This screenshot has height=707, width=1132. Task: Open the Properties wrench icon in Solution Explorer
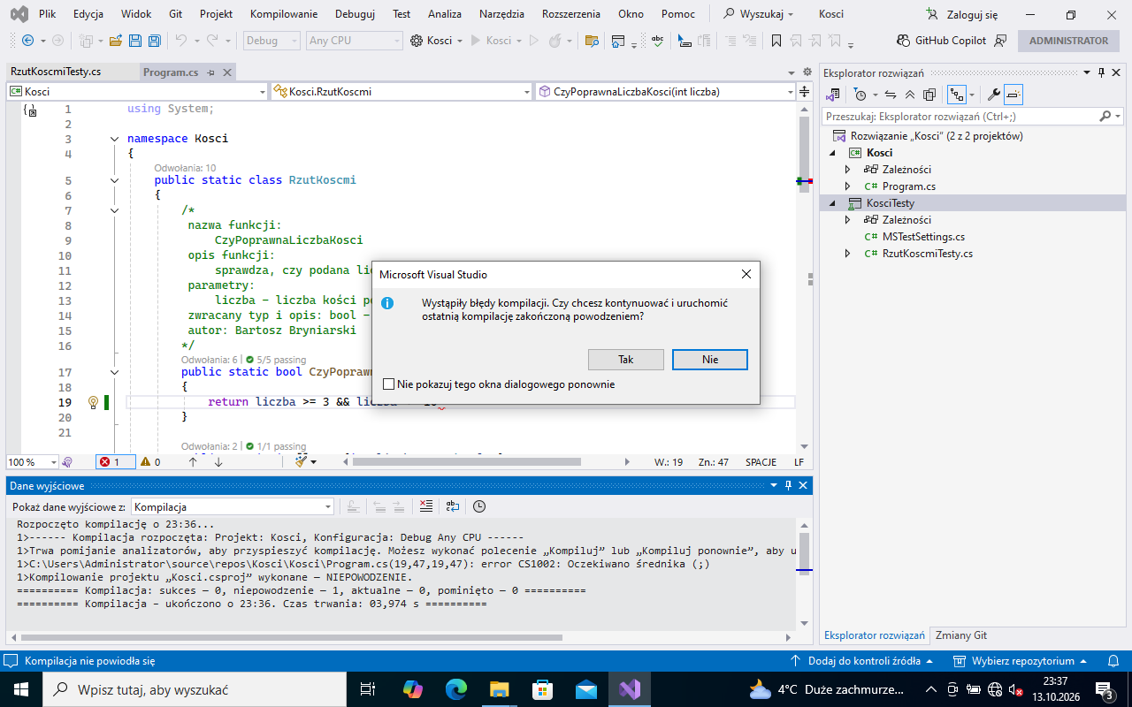tap(993, 95)
